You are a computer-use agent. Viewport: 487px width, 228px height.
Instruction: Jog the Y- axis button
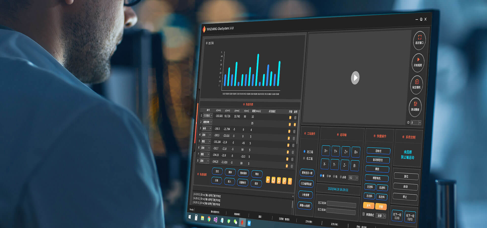tap(335, 164)
